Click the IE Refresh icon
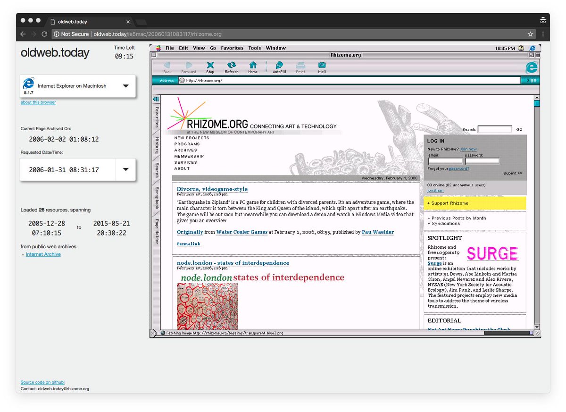 click(x=232, y=66)
